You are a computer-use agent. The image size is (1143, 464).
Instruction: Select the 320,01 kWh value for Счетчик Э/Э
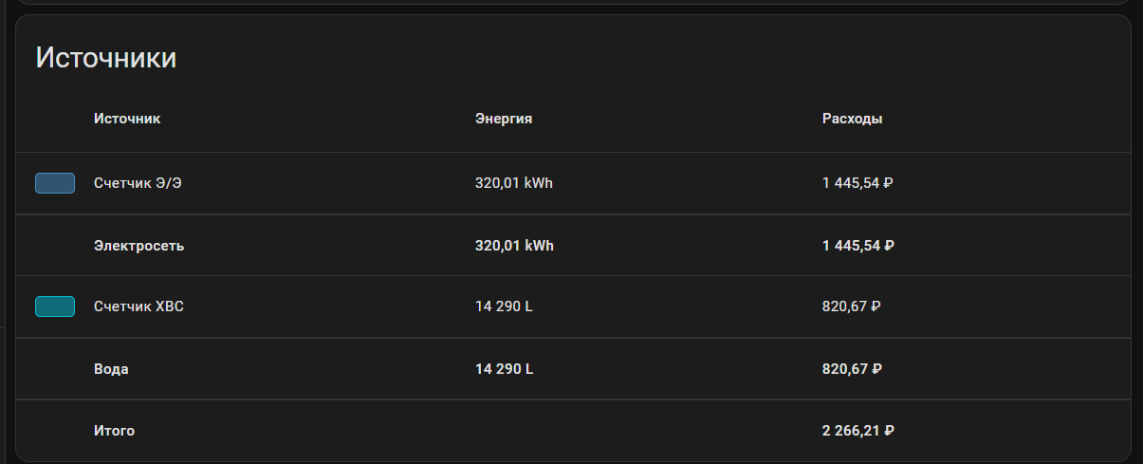click(514, 183)
